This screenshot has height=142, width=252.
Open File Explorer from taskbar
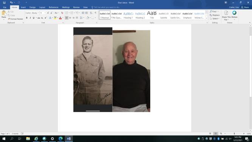(x=28, y=139)
